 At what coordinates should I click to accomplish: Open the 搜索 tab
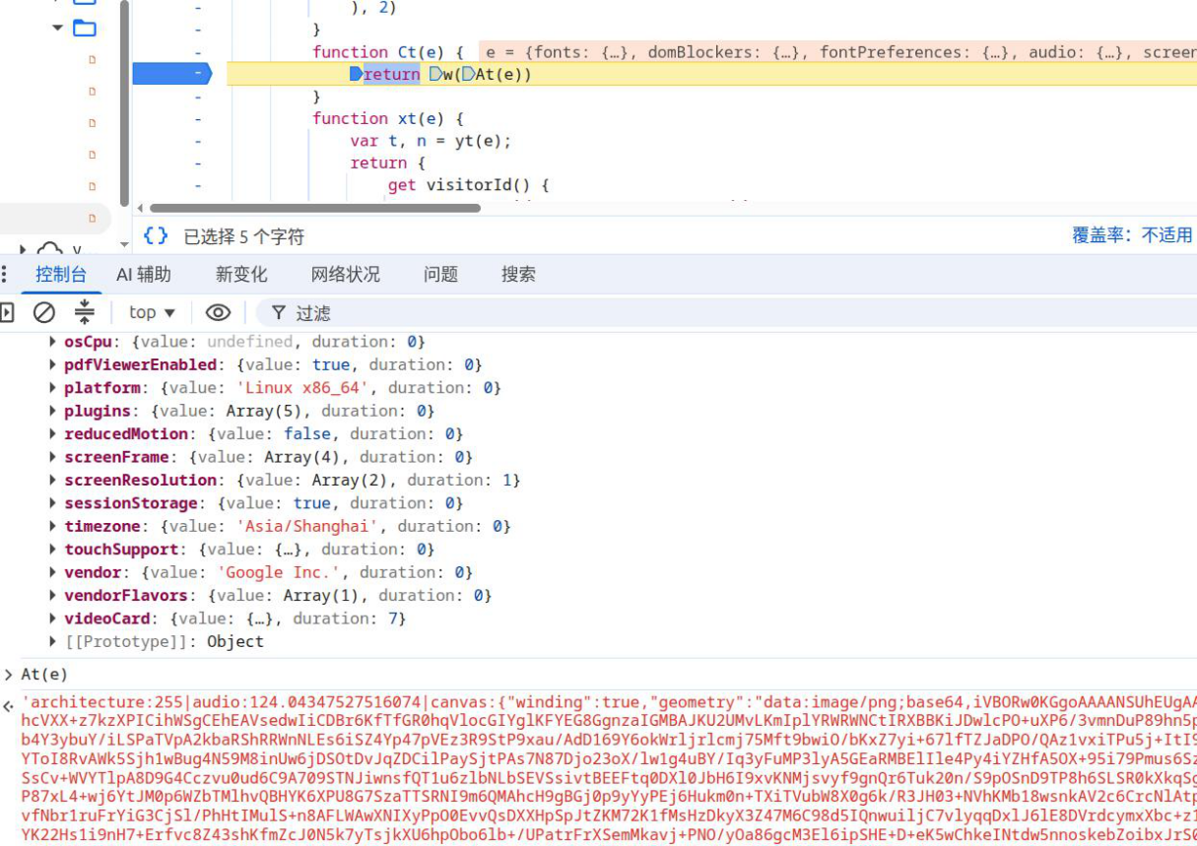tap(519, 275)
